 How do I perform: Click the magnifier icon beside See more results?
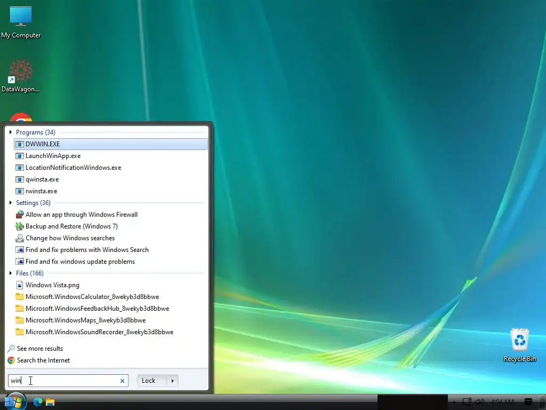pos(11,349)
